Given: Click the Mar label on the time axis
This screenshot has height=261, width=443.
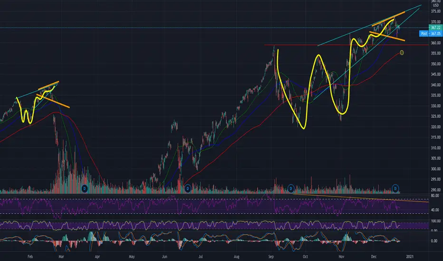Looking at the screenshot, I should click(x=61, y=256).
